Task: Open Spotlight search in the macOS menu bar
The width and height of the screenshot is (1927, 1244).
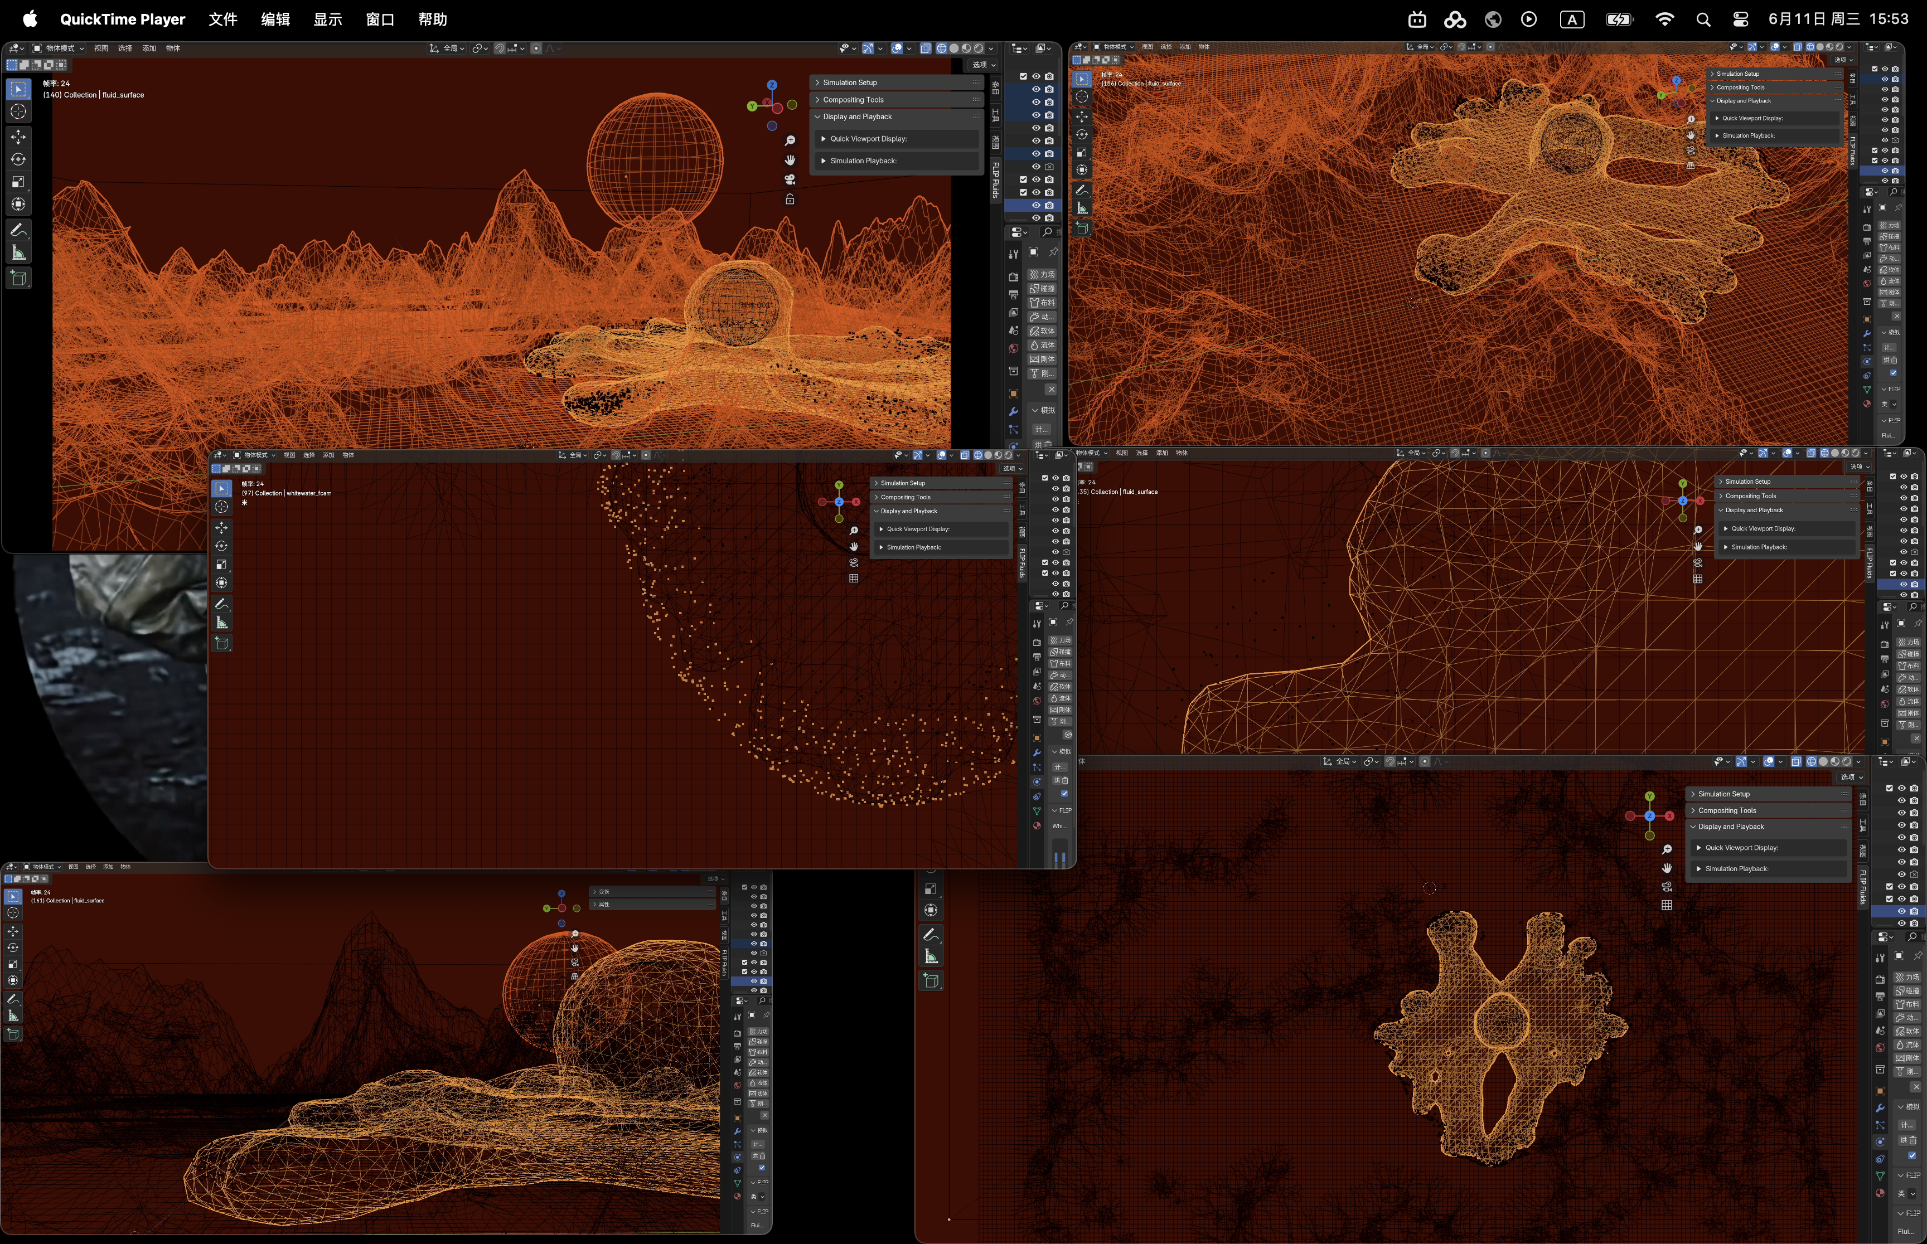Action: (x=1703, y=20)
